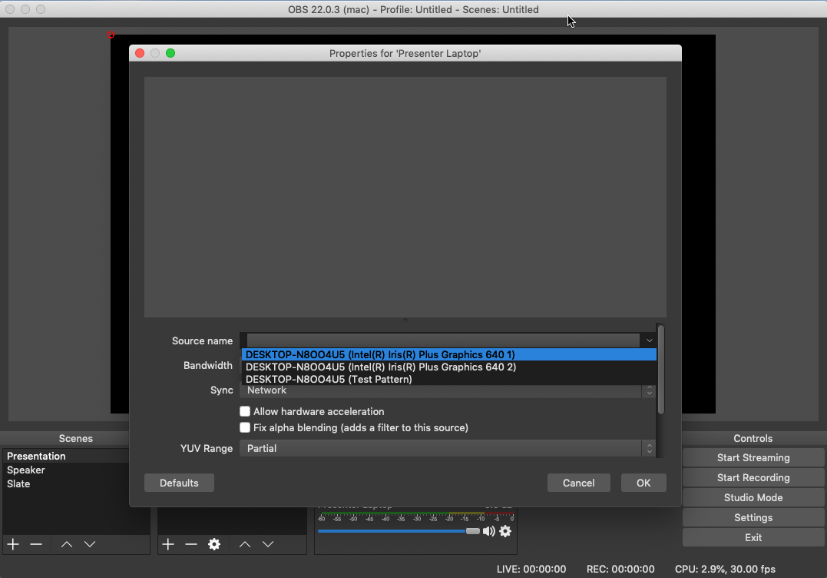Click the Exit button
The image size is (827, 578).
click(x=753, y=537)
